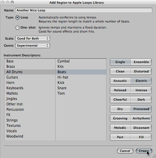Viewport: 156px width, 158px height.
Task: Toggle the Acoustic descriptor button
Action: 120,81
